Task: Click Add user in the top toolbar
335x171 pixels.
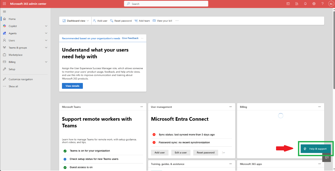Action: click(x=100, y=21)
